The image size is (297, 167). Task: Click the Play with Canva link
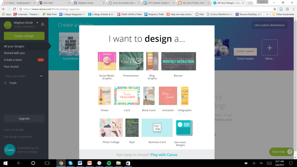coord(164,155)
